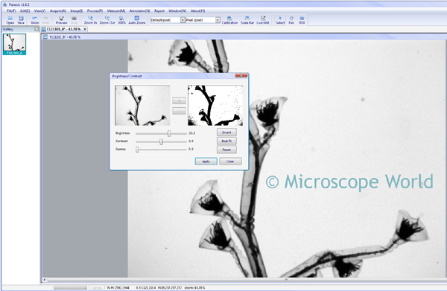Select the Pan tool
The width and height of the screenshot is (447, 291).
point(291,20)
